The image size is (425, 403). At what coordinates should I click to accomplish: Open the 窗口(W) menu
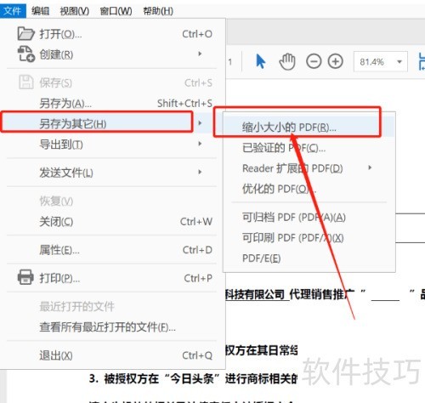(116, 11)
